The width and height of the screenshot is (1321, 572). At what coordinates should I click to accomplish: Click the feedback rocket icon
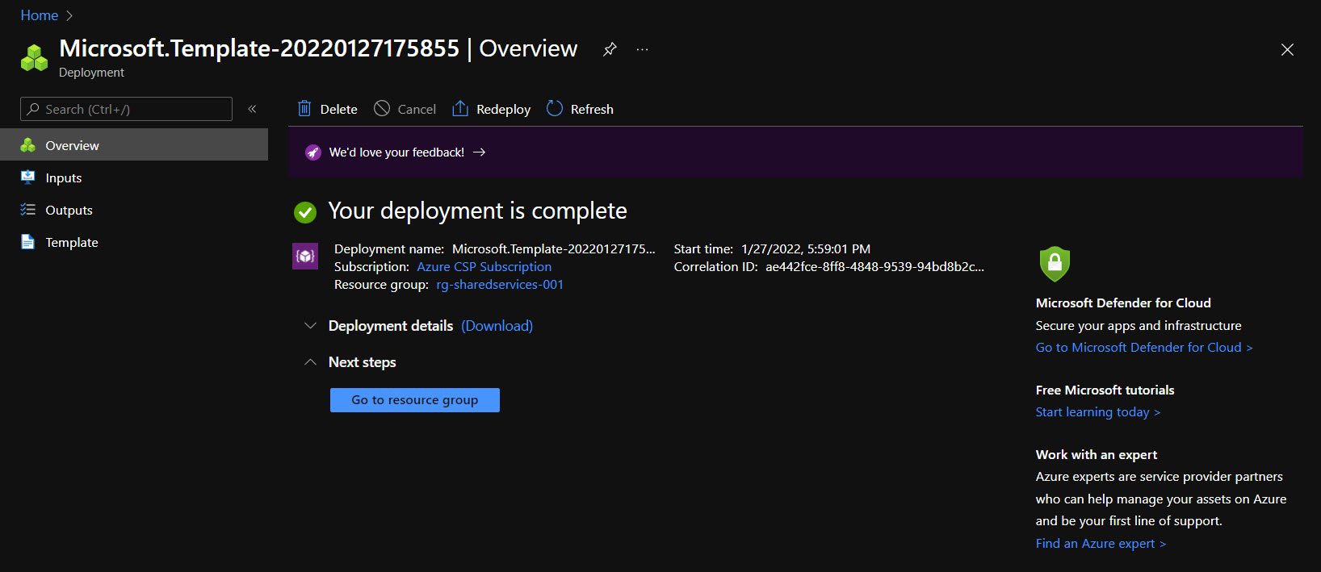pyautogui.click(x=313, y=152)
